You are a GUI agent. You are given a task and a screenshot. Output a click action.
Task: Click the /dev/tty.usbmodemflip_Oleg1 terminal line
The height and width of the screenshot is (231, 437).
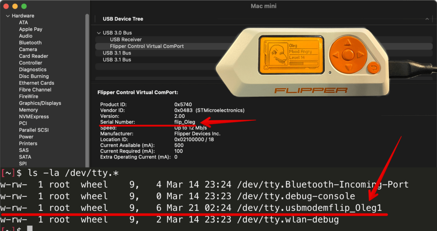(x=309, y=208)
